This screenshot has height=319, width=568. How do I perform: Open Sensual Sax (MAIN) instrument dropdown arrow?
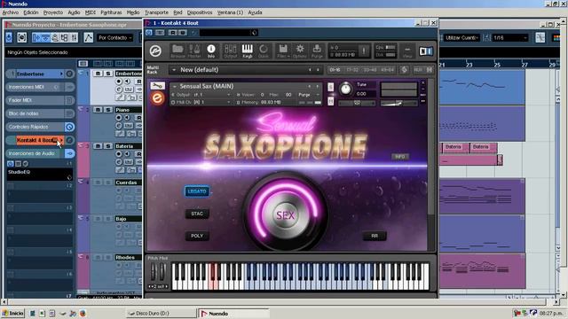tap(175, 86)
